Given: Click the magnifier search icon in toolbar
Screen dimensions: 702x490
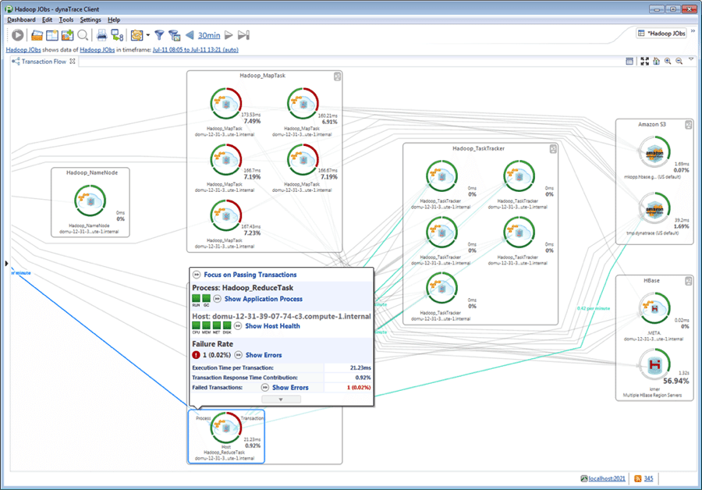Looking at the screenshot, I should pyautogui.click(x=83, y=35).
